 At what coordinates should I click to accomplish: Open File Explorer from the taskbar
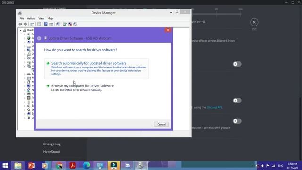(18, 166)
